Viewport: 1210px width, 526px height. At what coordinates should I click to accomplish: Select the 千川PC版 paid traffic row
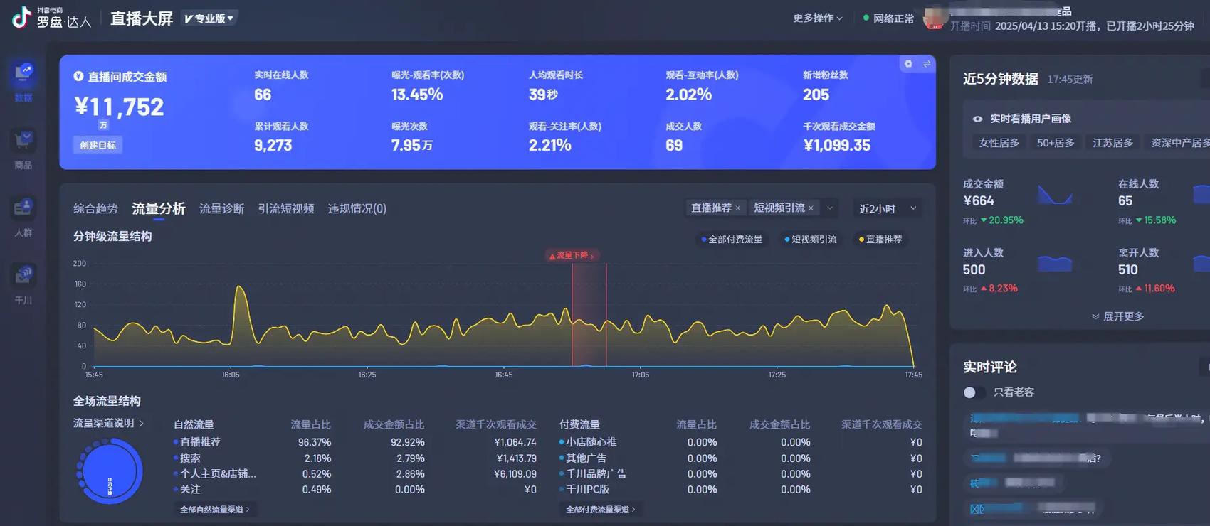pyautogui.click(x=740, y=490)
